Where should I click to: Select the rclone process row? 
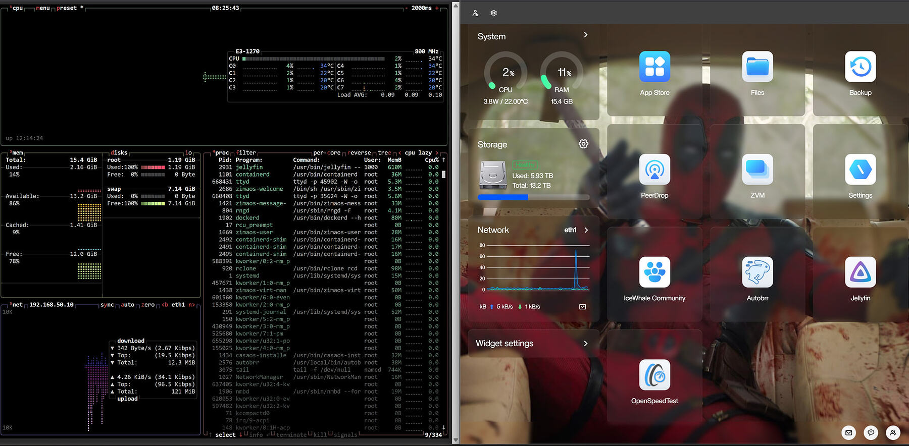click(x=325, y=269)
